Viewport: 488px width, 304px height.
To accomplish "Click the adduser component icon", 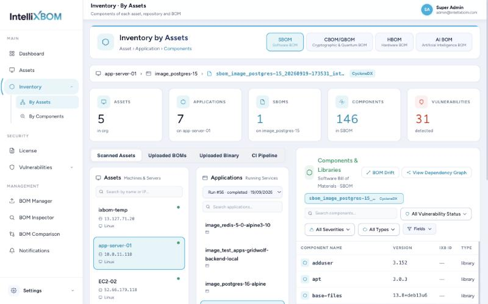I will click(305, 263).
